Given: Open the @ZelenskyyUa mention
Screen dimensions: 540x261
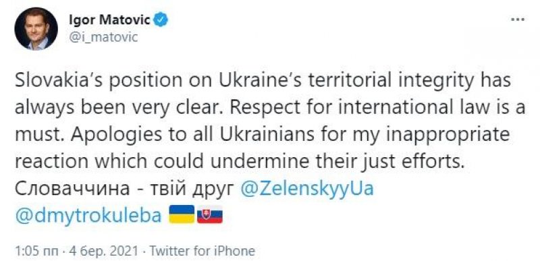Looking at the screenshot, I should coord(307,190).
